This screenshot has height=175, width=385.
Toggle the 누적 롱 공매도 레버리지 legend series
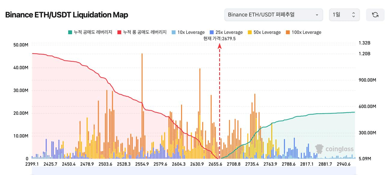point(142,32)
